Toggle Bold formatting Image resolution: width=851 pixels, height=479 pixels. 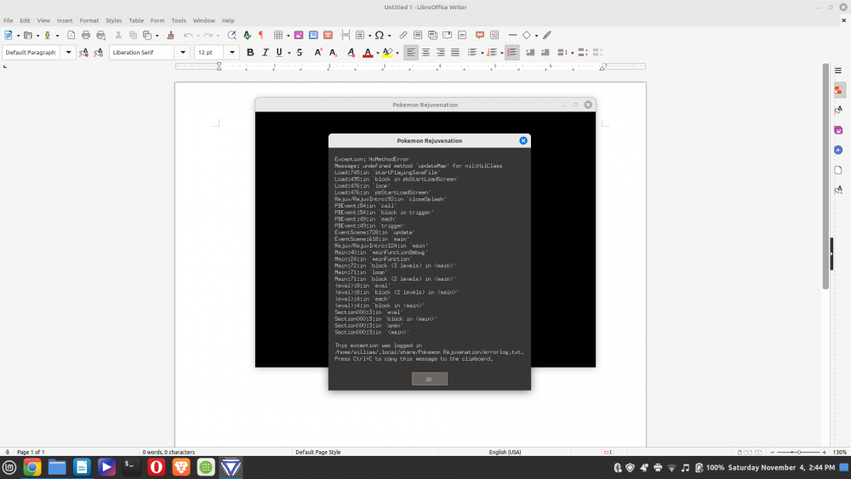point(250,52)
